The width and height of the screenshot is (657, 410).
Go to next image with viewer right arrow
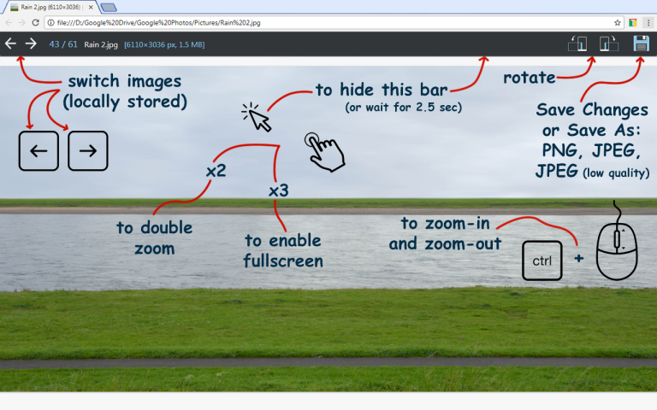coord(31,44)
